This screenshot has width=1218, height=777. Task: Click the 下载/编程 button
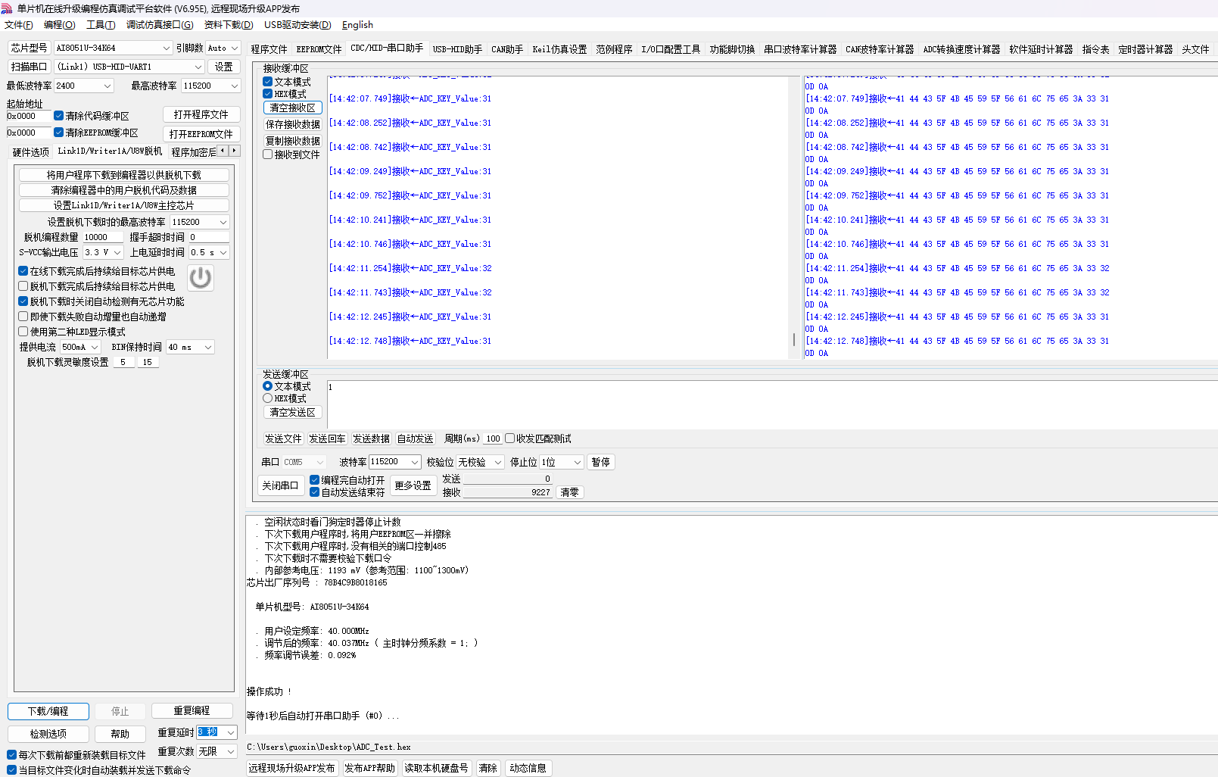[48, 711]
